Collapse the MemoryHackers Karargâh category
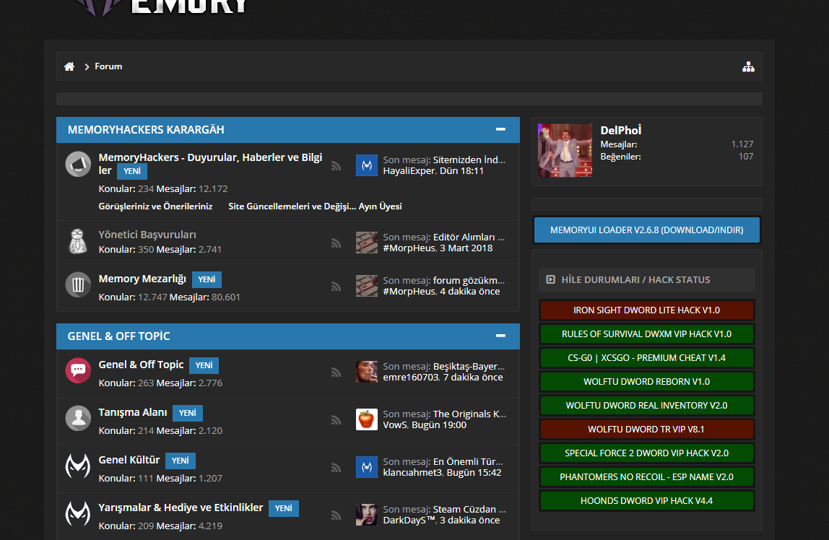 500,129
